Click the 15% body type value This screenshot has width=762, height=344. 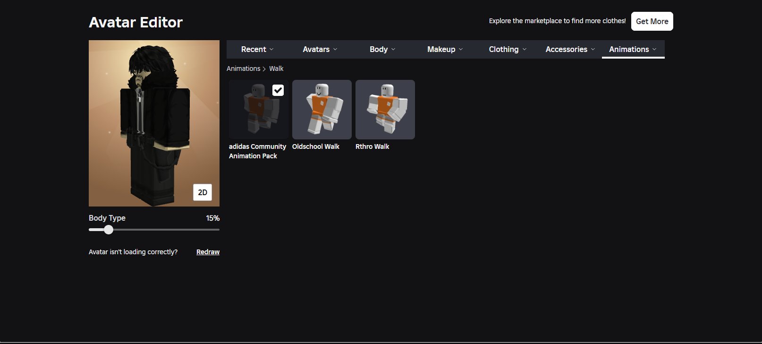(212, 218)
